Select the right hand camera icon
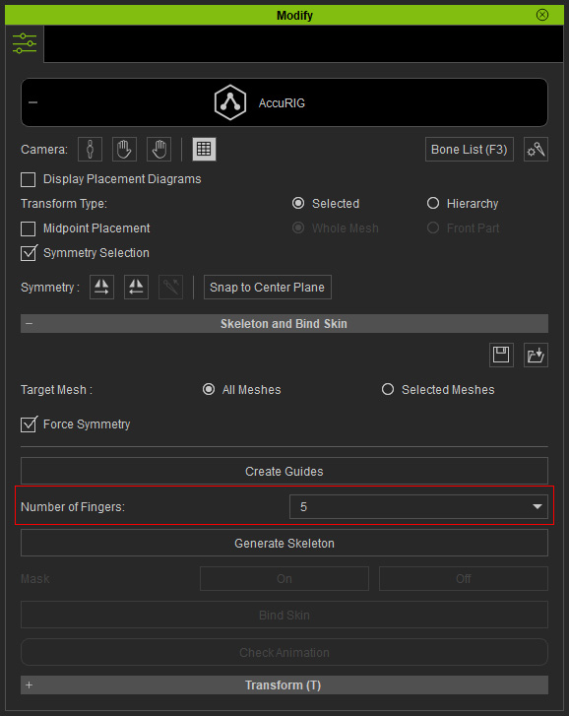The width and height of the screenshot is (569, 716). 158,150
